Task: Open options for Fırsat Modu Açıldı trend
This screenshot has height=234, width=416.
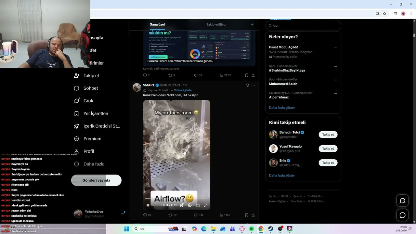Action: click(335, 47)
